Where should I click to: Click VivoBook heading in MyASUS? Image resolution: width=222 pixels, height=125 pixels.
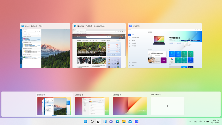[175, 38]
